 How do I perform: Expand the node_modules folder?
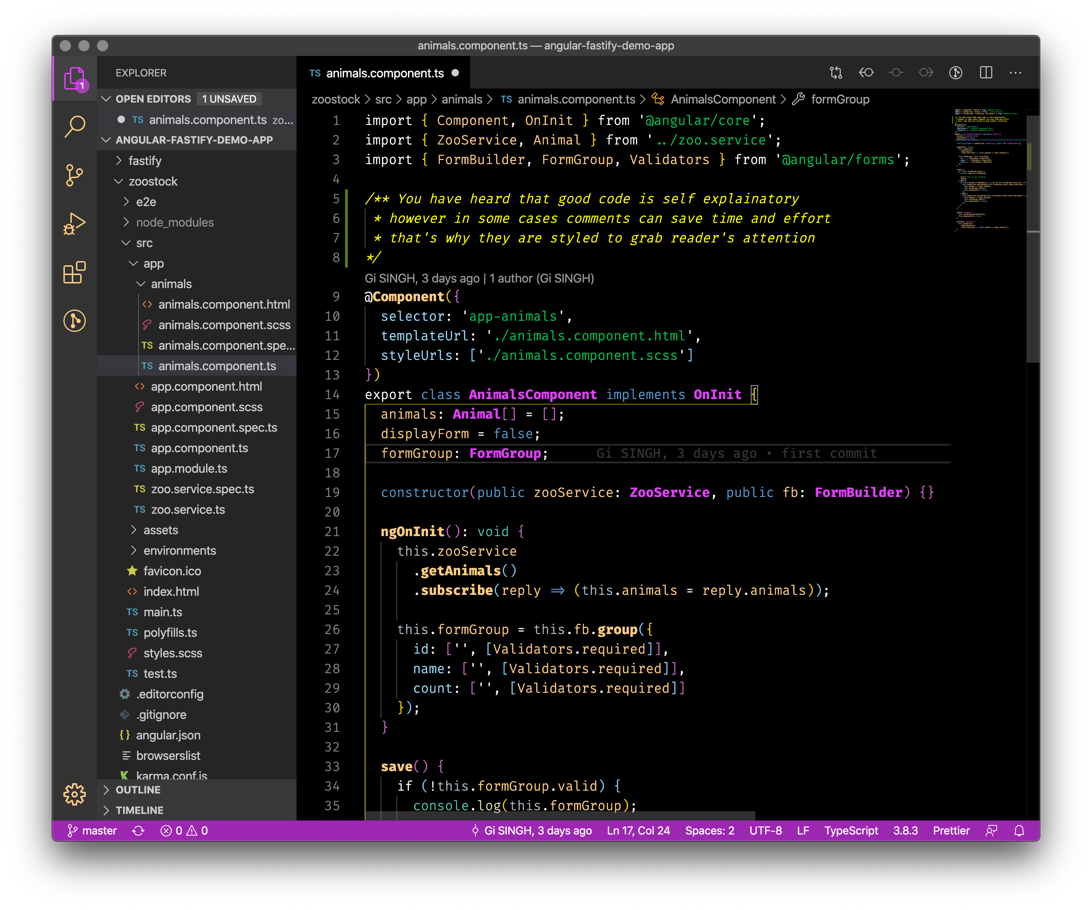click(x=126, y=222)
